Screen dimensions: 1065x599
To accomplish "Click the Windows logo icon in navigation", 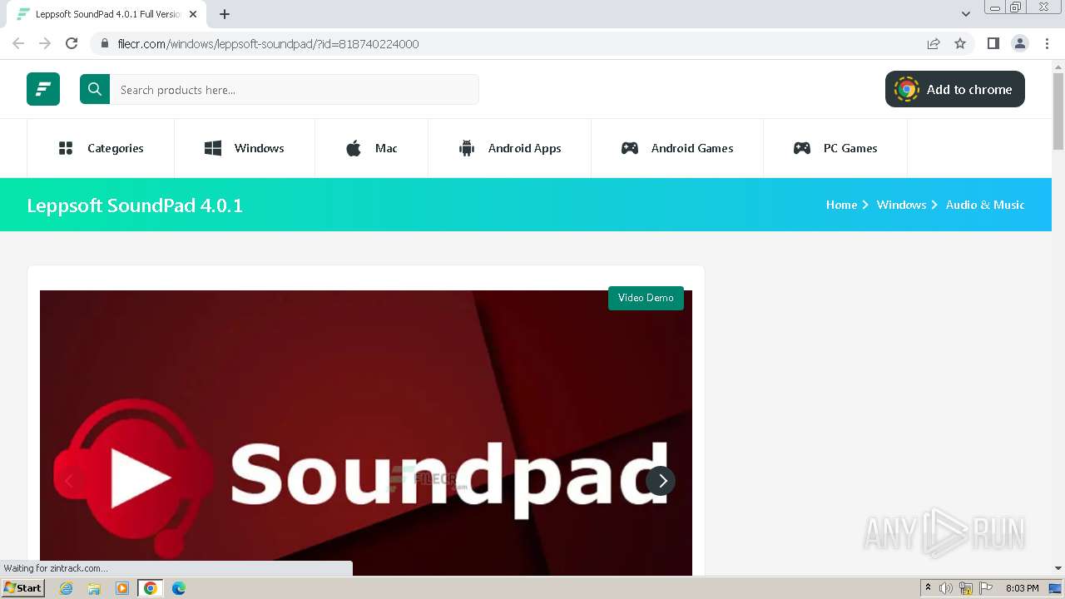I will pos(213,148).
